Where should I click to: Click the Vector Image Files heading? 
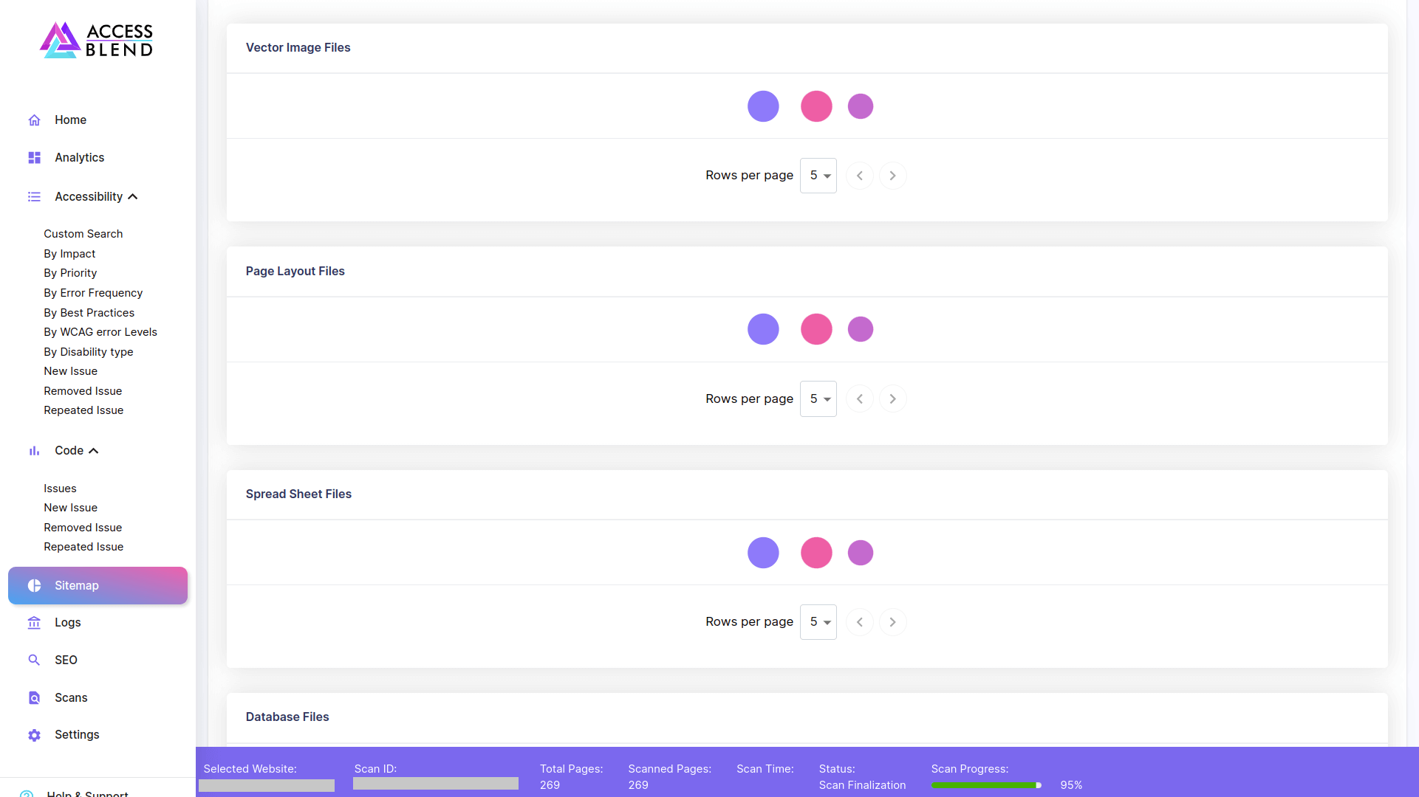click(x=298, y=47)
